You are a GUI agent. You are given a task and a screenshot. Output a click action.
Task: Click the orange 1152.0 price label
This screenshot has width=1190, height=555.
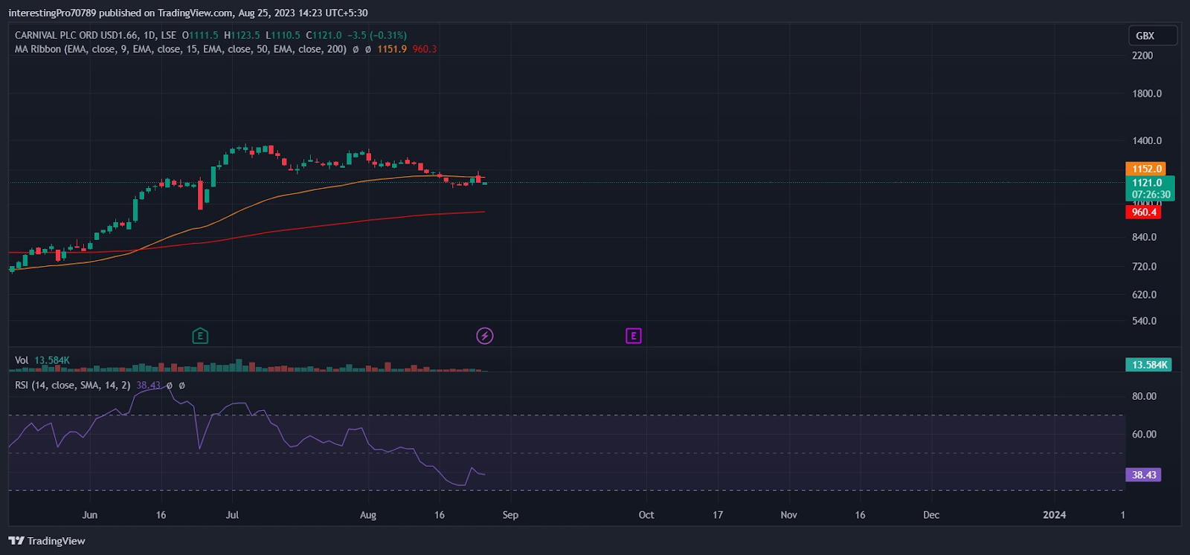(1145, 169)
